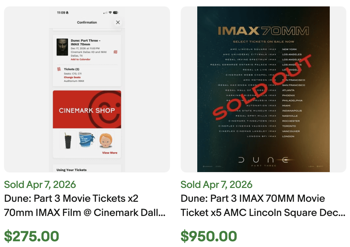Close the Confirmation screen with the X
Viewport: 350px width, 247px height.
(x=118, y=22)
